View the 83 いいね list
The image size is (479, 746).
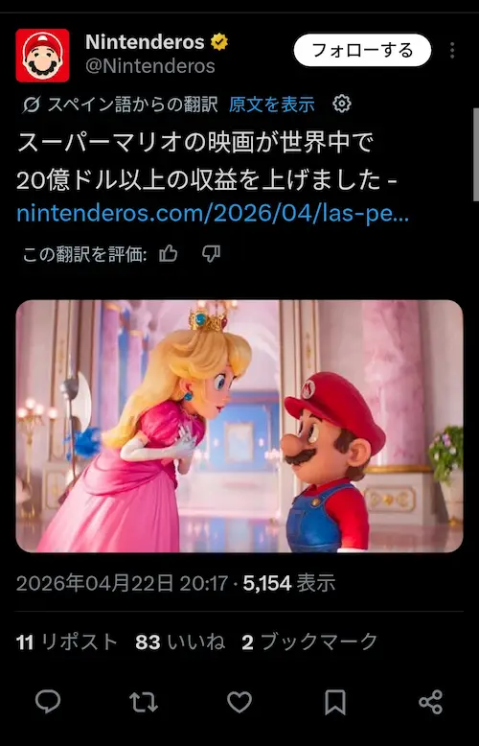(x=180, y=641)
